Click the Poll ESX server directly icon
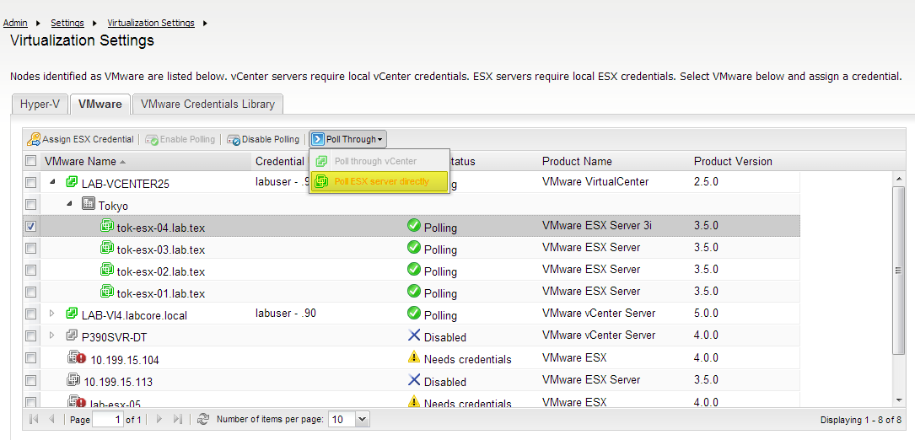 pos(321,182)
